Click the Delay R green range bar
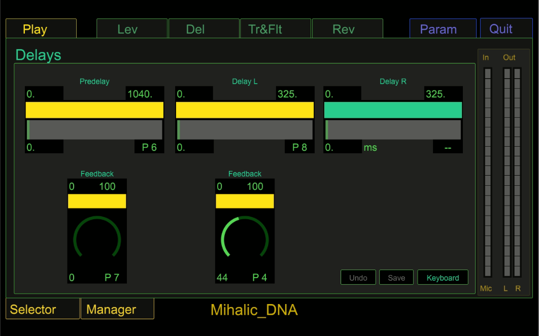 point(393,110)
